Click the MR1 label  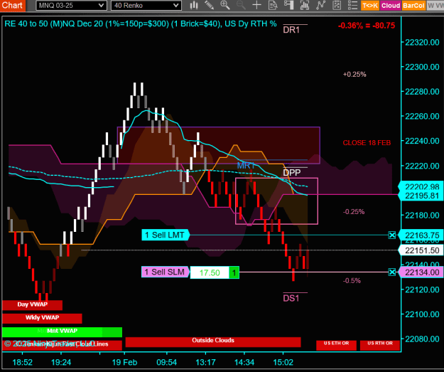point(246,166)
